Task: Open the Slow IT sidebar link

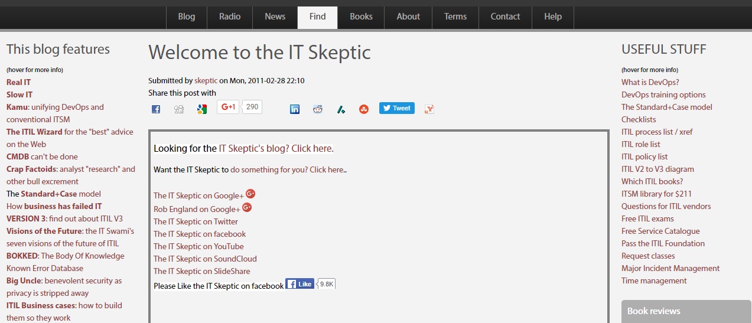Action: pos(19,94)
